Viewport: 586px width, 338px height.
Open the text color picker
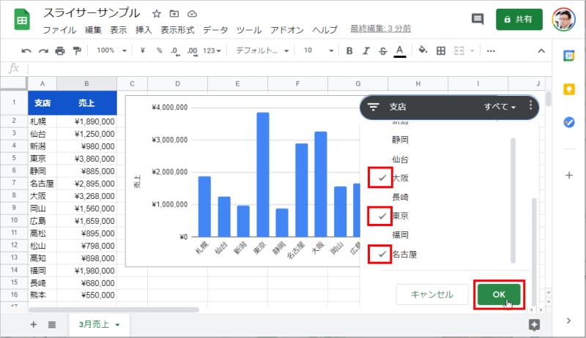(x=399, y=51)
